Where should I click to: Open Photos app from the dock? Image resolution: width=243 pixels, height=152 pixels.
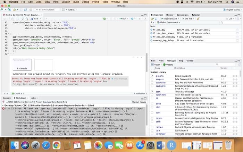tap(98, 145)
